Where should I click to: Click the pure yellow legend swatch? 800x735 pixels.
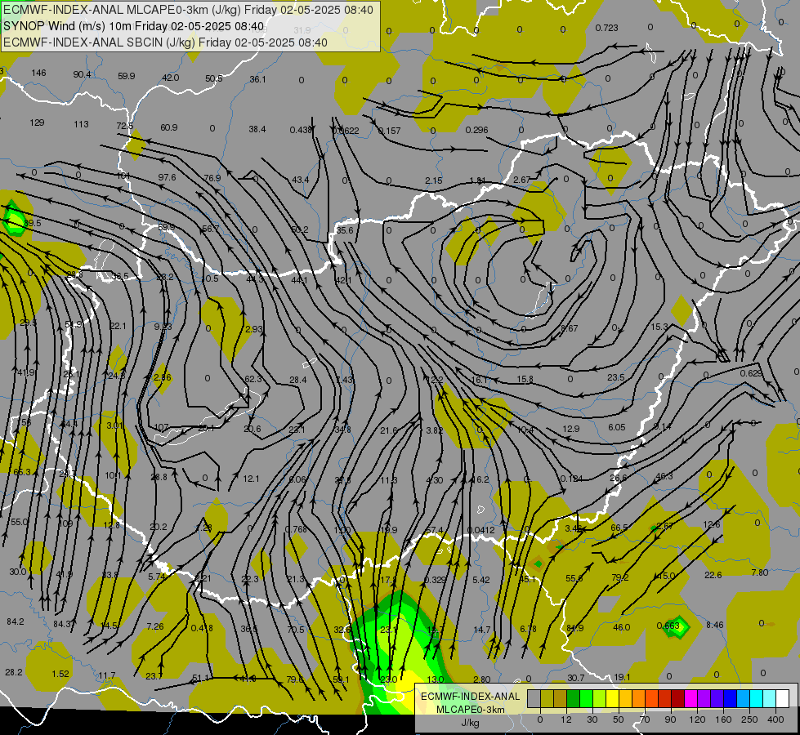coord(613,698)
